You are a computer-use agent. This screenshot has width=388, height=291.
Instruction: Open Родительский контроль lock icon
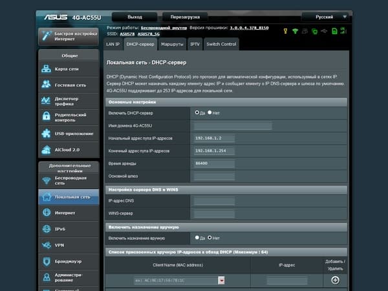click(x=47, y=116)
